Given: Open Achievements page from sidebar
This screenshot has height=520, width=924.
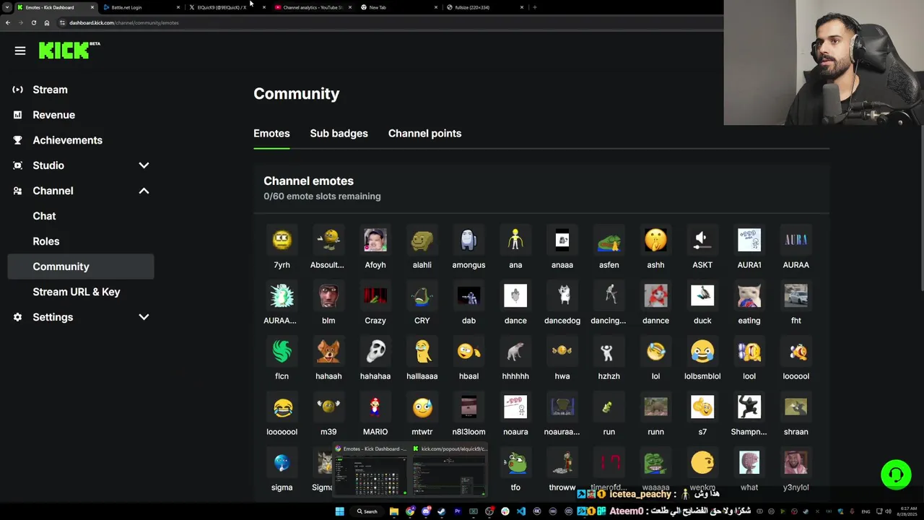Looking at the screenshot, I should pyautogui.click(x=67, y=140).
